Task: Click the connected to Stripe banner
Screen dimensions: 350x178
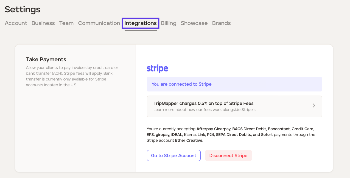Action: (x=234, y=84)
